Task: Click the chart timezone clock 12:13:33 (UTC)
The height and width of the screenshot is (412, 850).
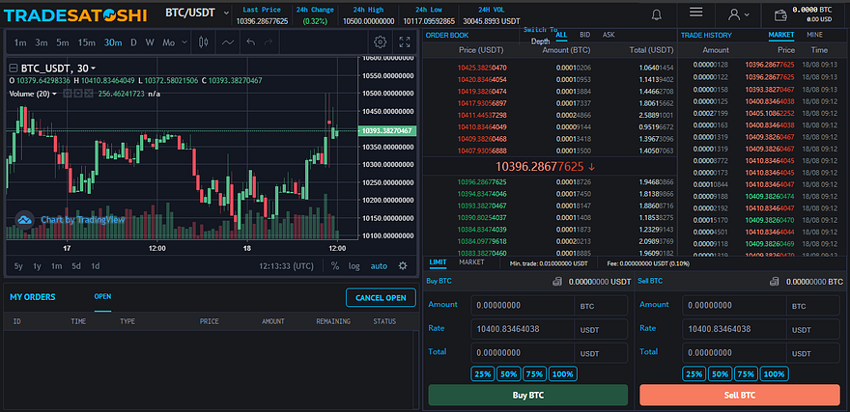Action: click(x=286, y=266)
